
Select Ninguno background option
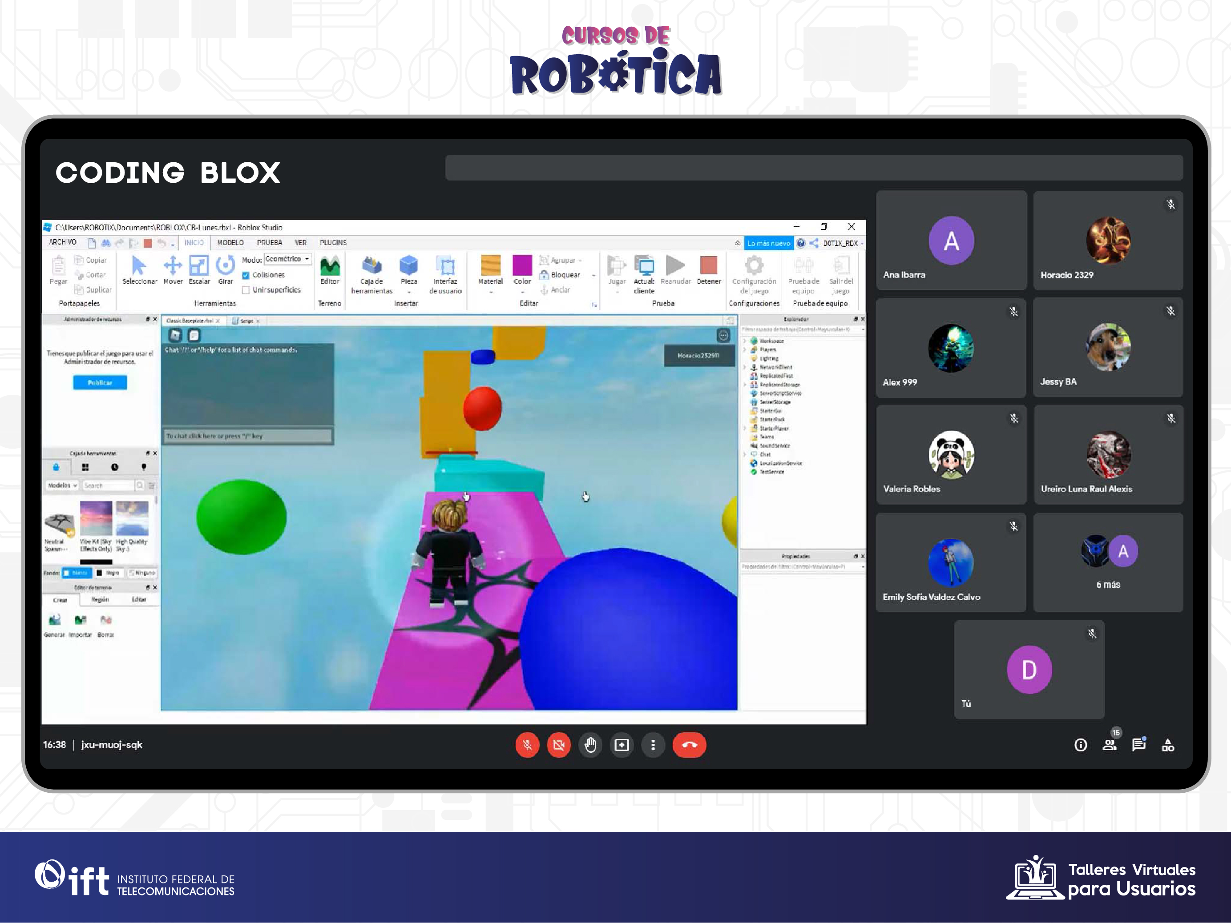click(142, 573)
